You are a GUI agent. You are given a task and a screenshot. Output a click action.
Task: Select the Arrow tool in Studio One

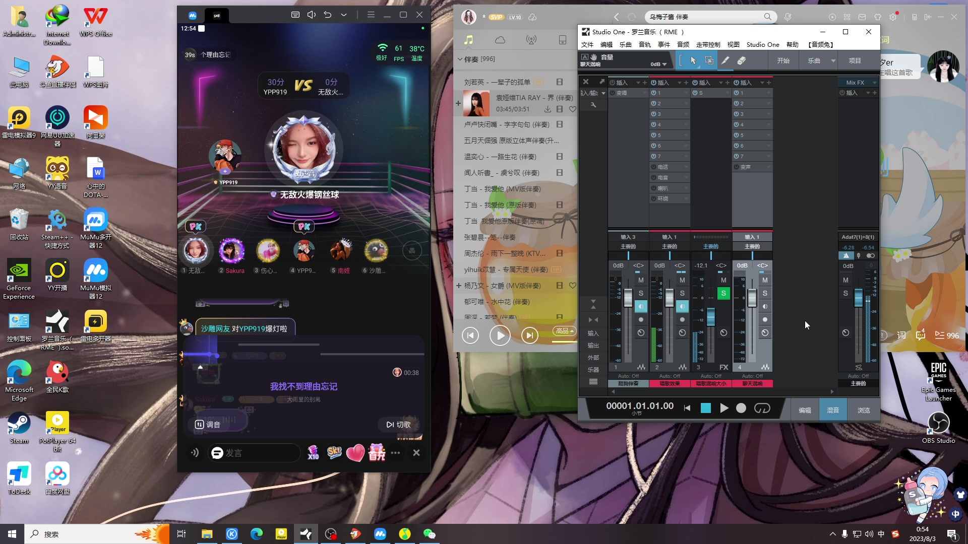693,60
